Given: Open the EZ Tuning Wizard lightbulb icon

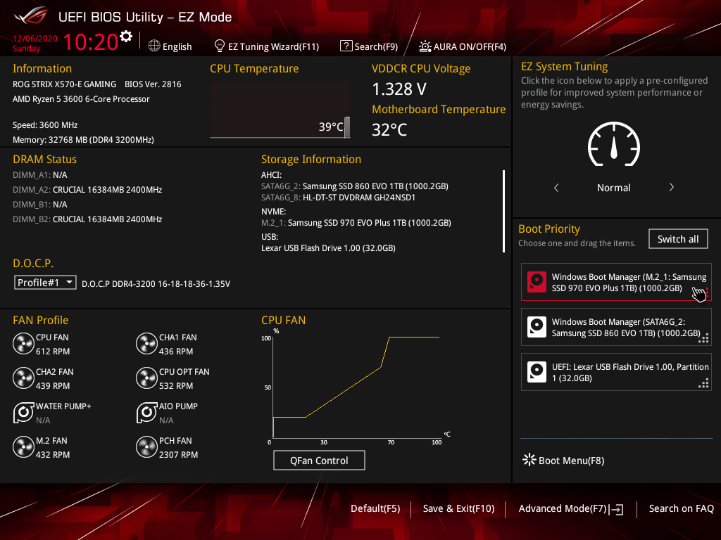Looking at the screenshot, I should click(x=220, y=46).
